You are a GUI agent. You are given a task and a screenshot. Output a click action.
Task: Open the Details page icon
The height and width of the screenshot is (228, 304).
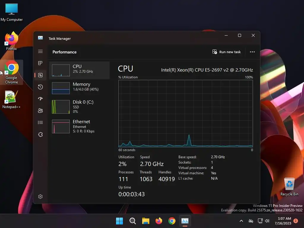pos(40,123)
